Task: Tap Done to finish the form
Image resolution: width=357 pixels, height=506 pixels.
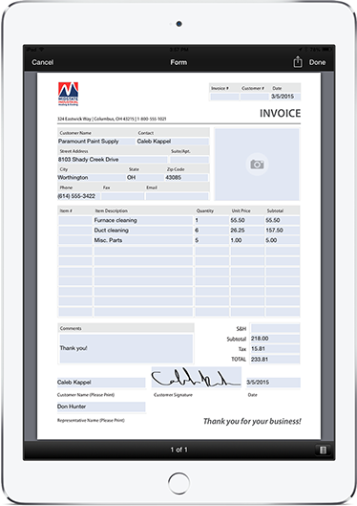Action: [318, 62]
